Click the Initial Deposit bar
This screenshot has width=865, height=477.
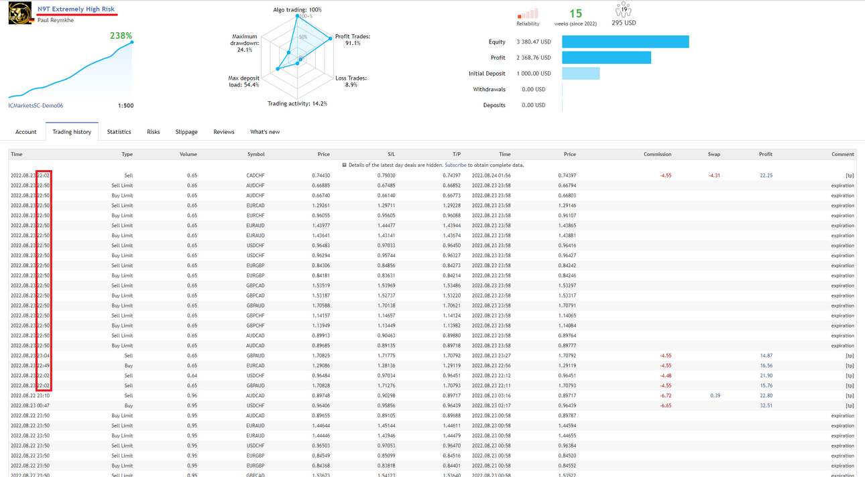581,74
